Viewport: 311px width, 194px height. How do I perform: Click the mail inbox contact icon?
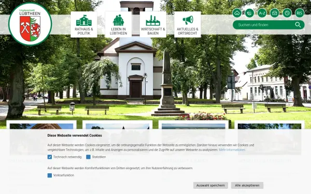pos(275,13)
